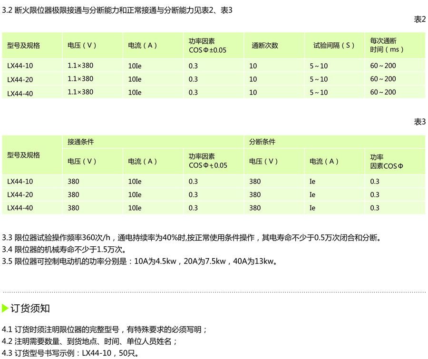Click line 3.5 about motor power ratings

coord(140,261)
